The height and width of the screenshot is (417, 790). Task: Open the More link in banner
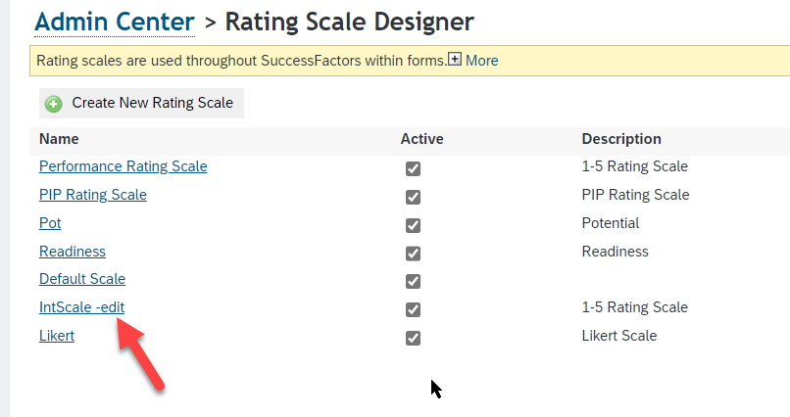point(481,61)
